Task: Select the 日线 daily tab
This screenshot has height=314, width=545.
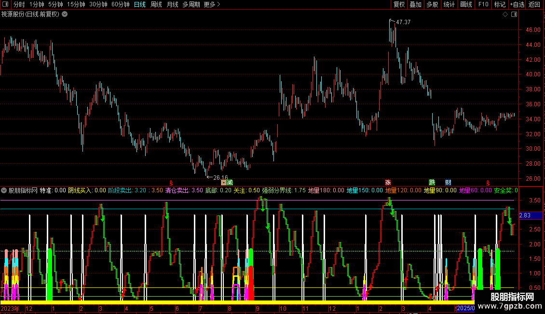Action: (x=140, y=4)
